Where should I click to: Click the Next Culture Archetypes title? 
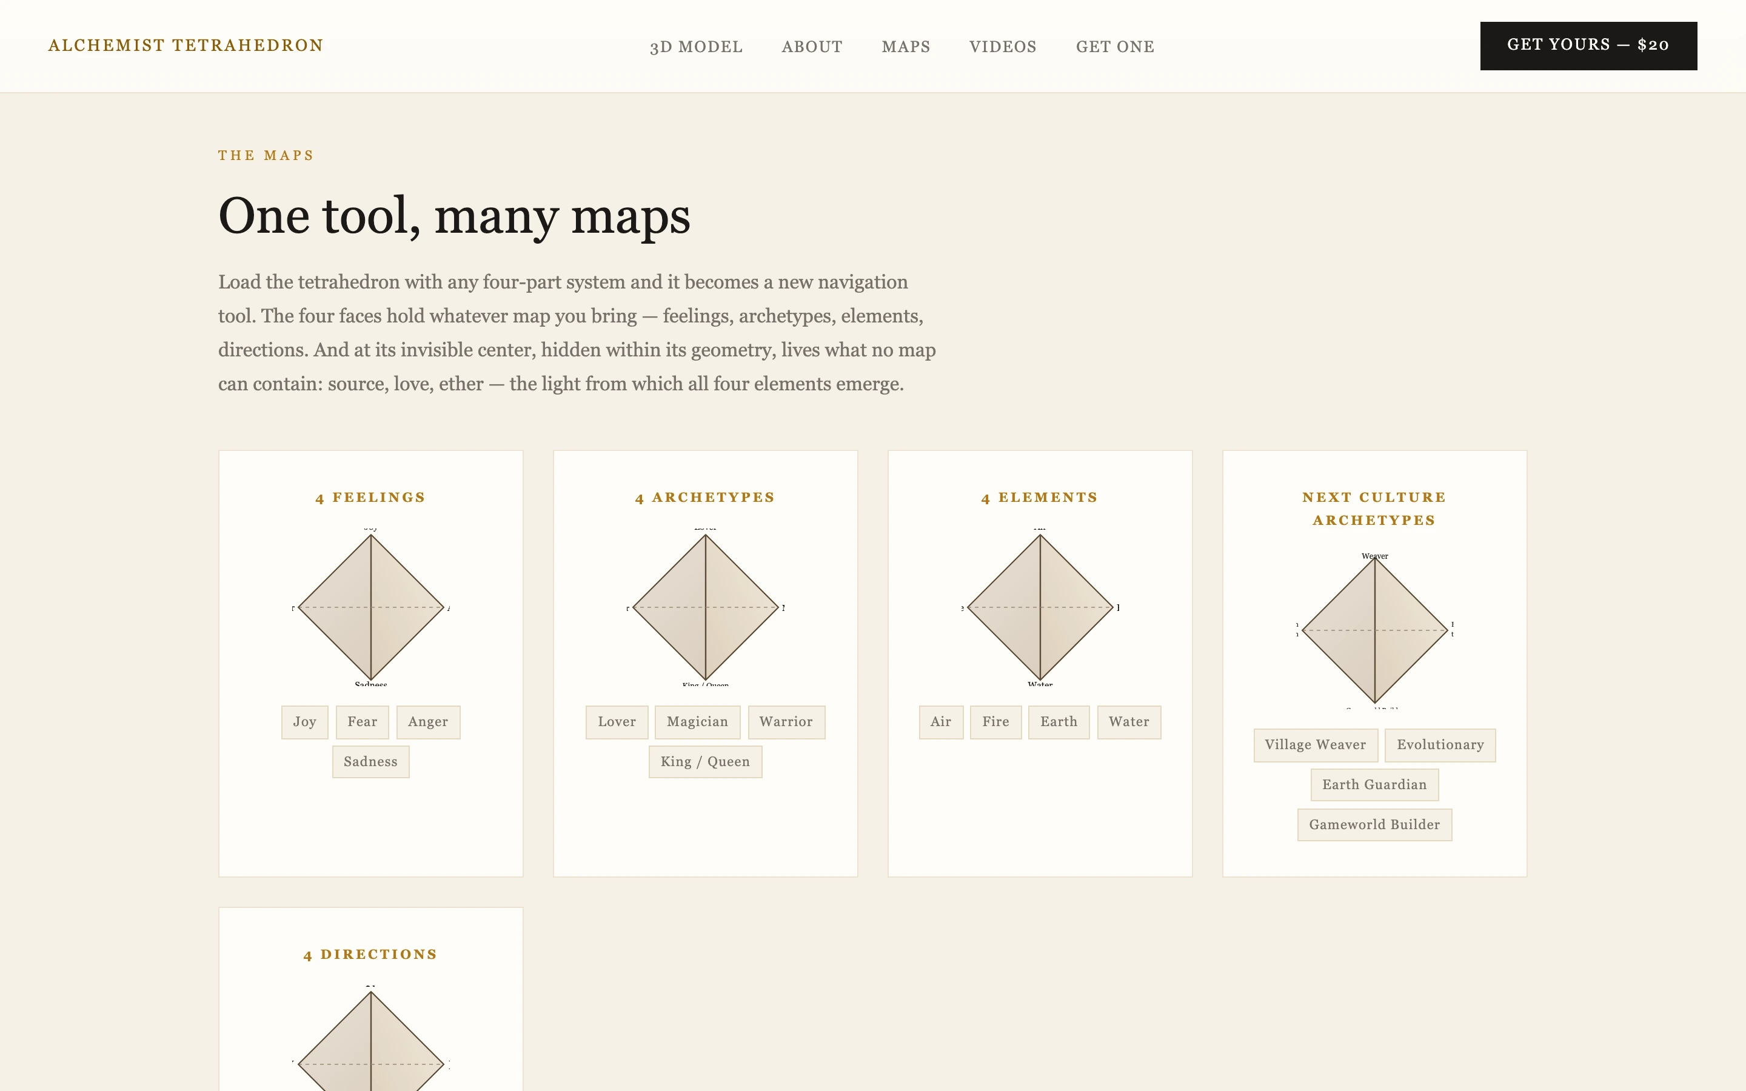click(1374, 509)
